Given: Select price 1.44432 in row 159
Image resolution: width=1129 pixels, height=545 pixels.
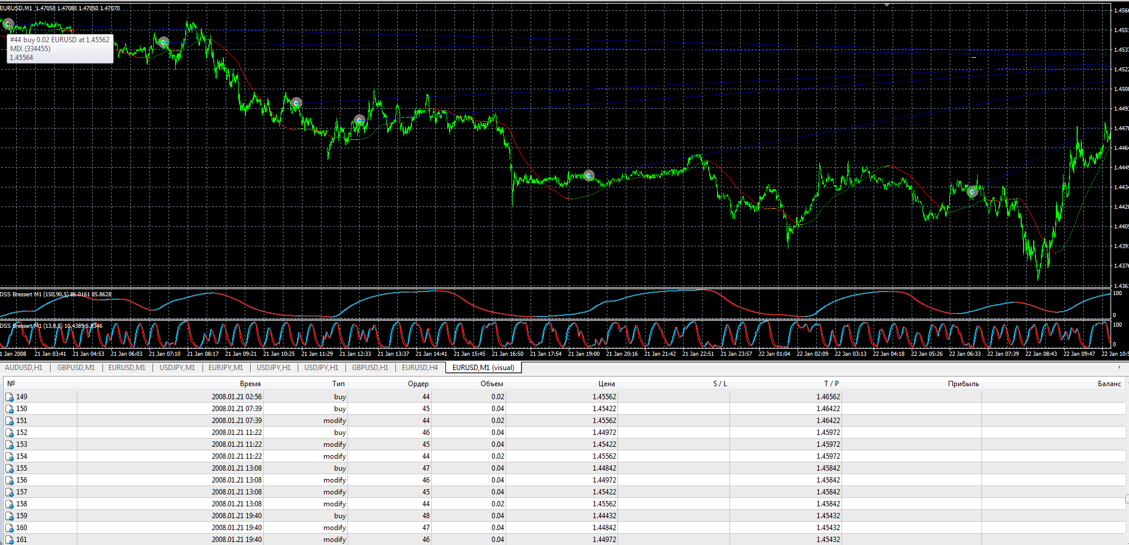Looking at the screenshot, I should 604,516.
